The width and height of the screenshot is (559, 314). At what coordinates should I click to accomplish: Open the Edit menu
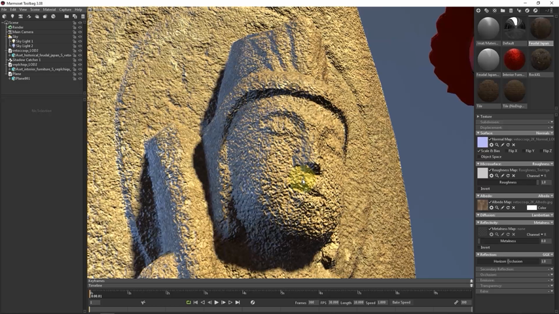pos(13,10)
